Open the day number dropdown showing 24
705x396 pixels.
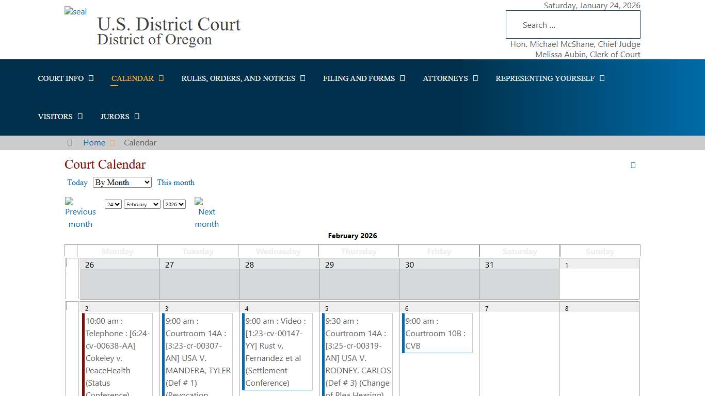click(113, 205)
